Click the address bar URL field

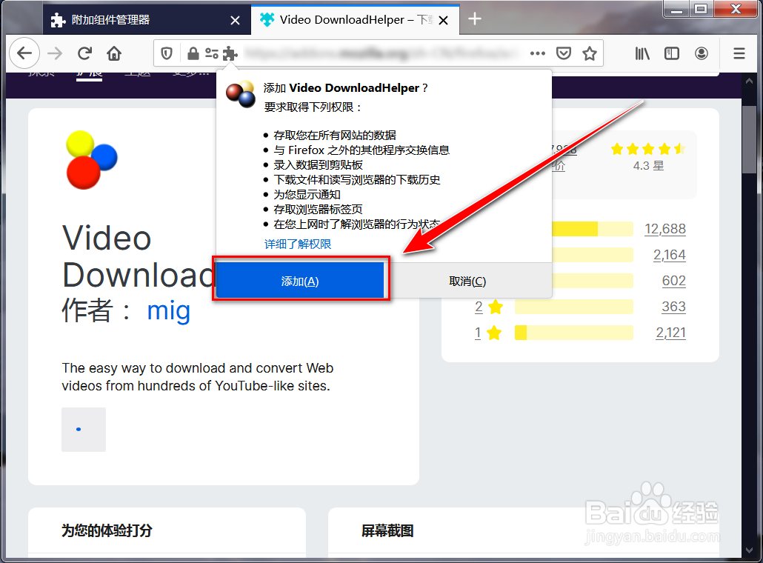click(379, 53)
